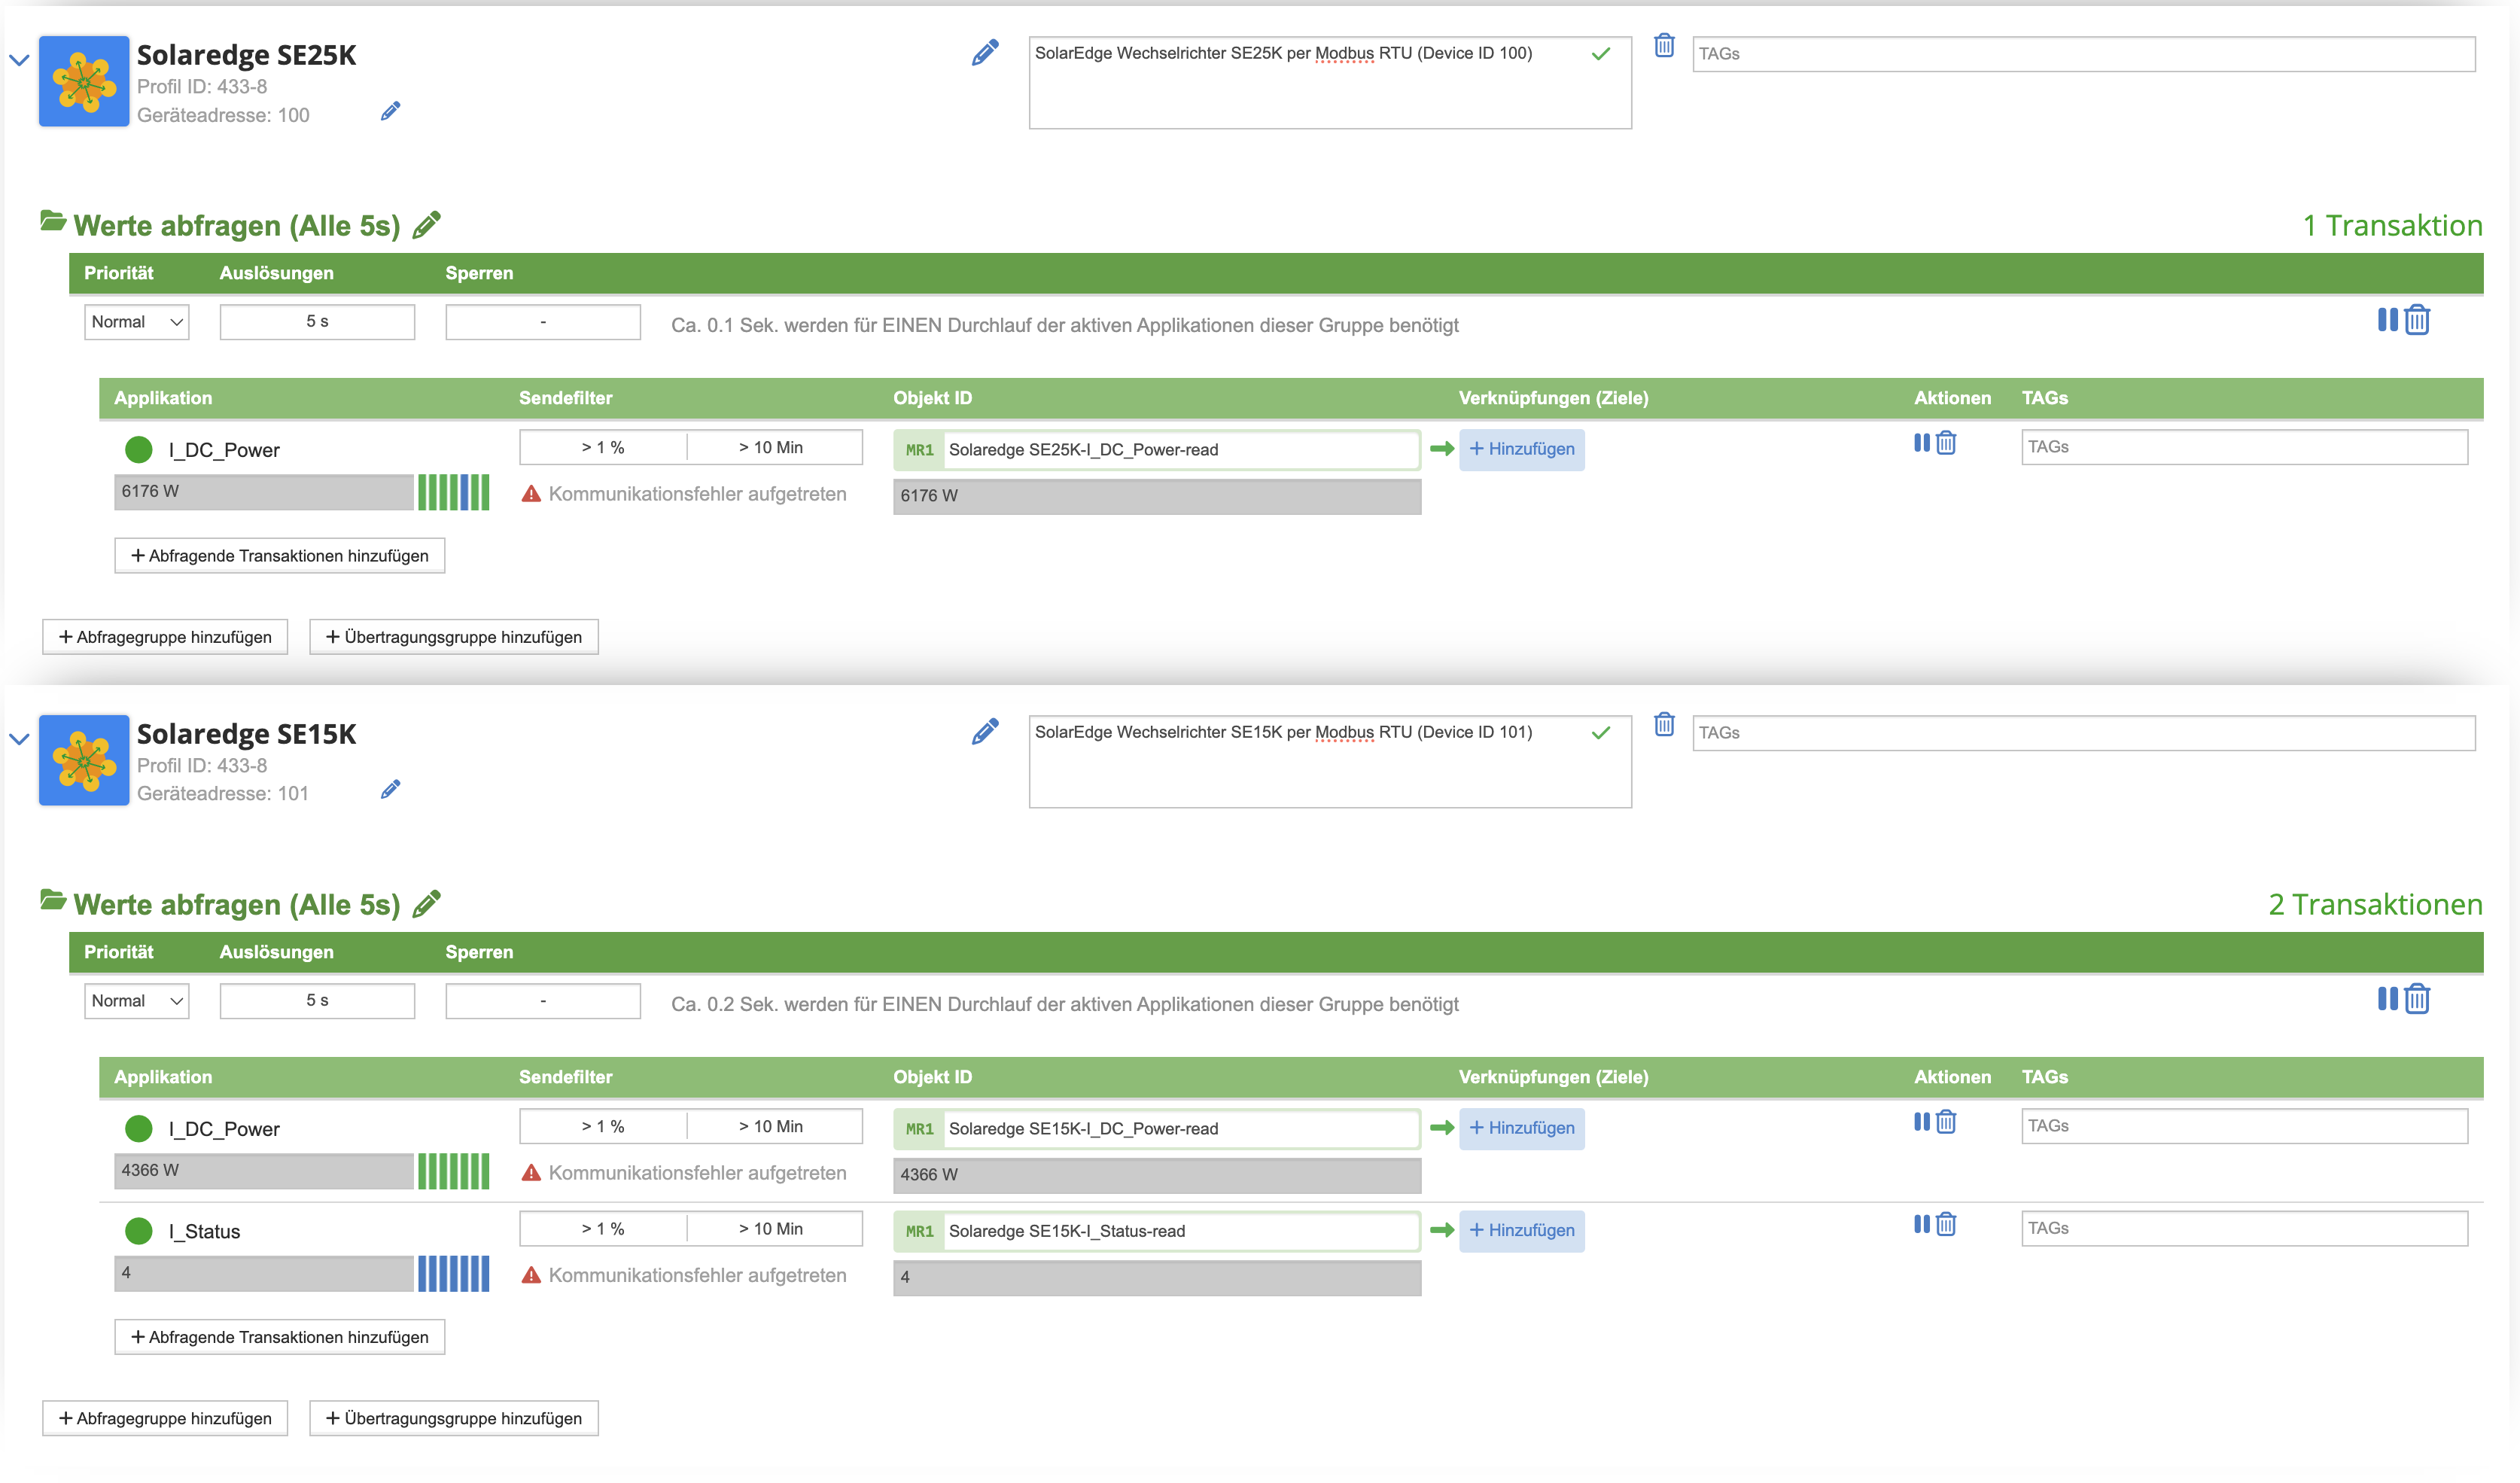The width and height of the screenshot is (2520, 1483).
Task: Collapse SE25K Werte abfragen folder
Action: click(x=53, y=221)
